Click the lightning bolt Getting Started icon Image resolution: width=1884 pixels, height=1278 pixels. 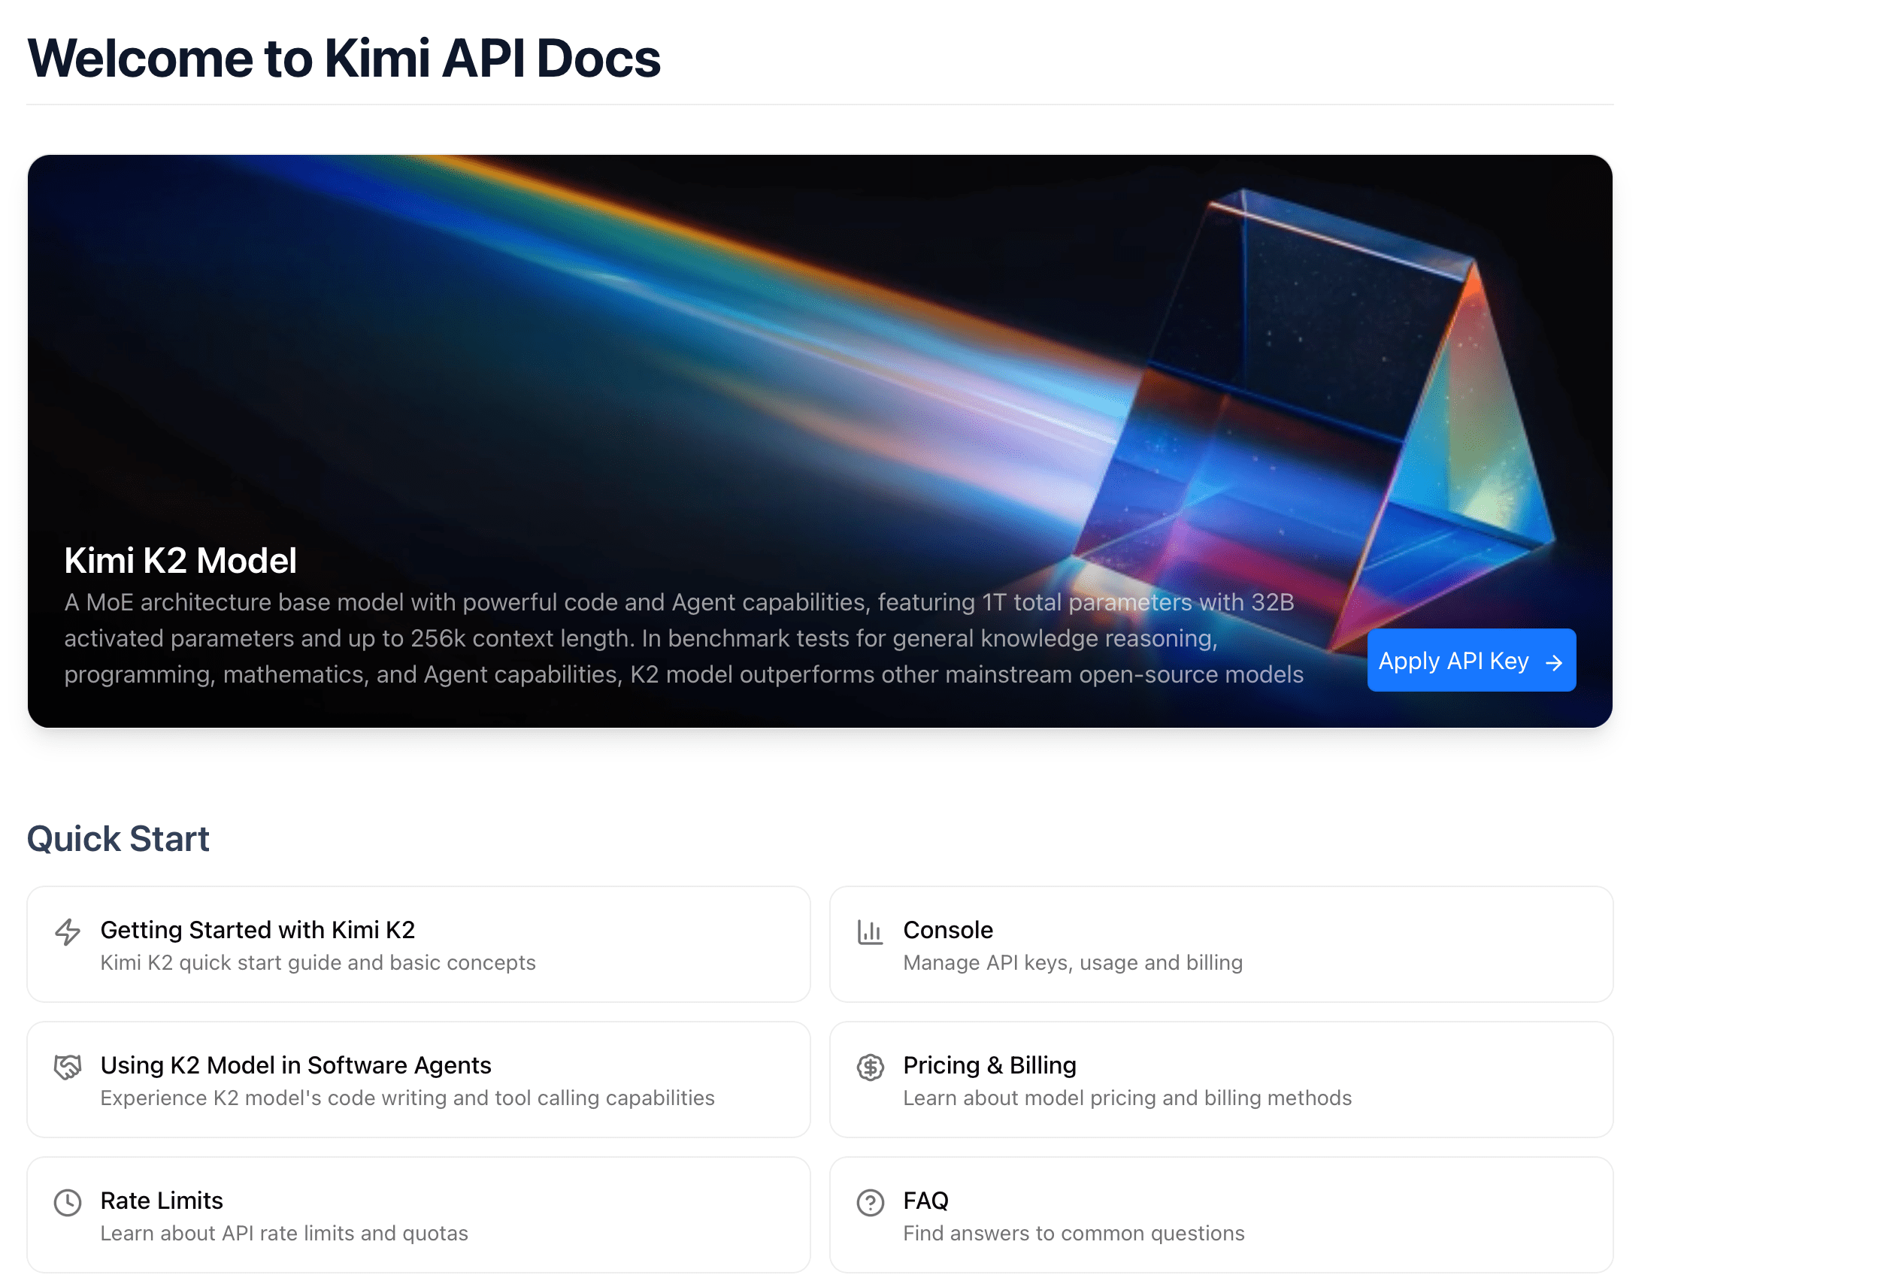68,932
